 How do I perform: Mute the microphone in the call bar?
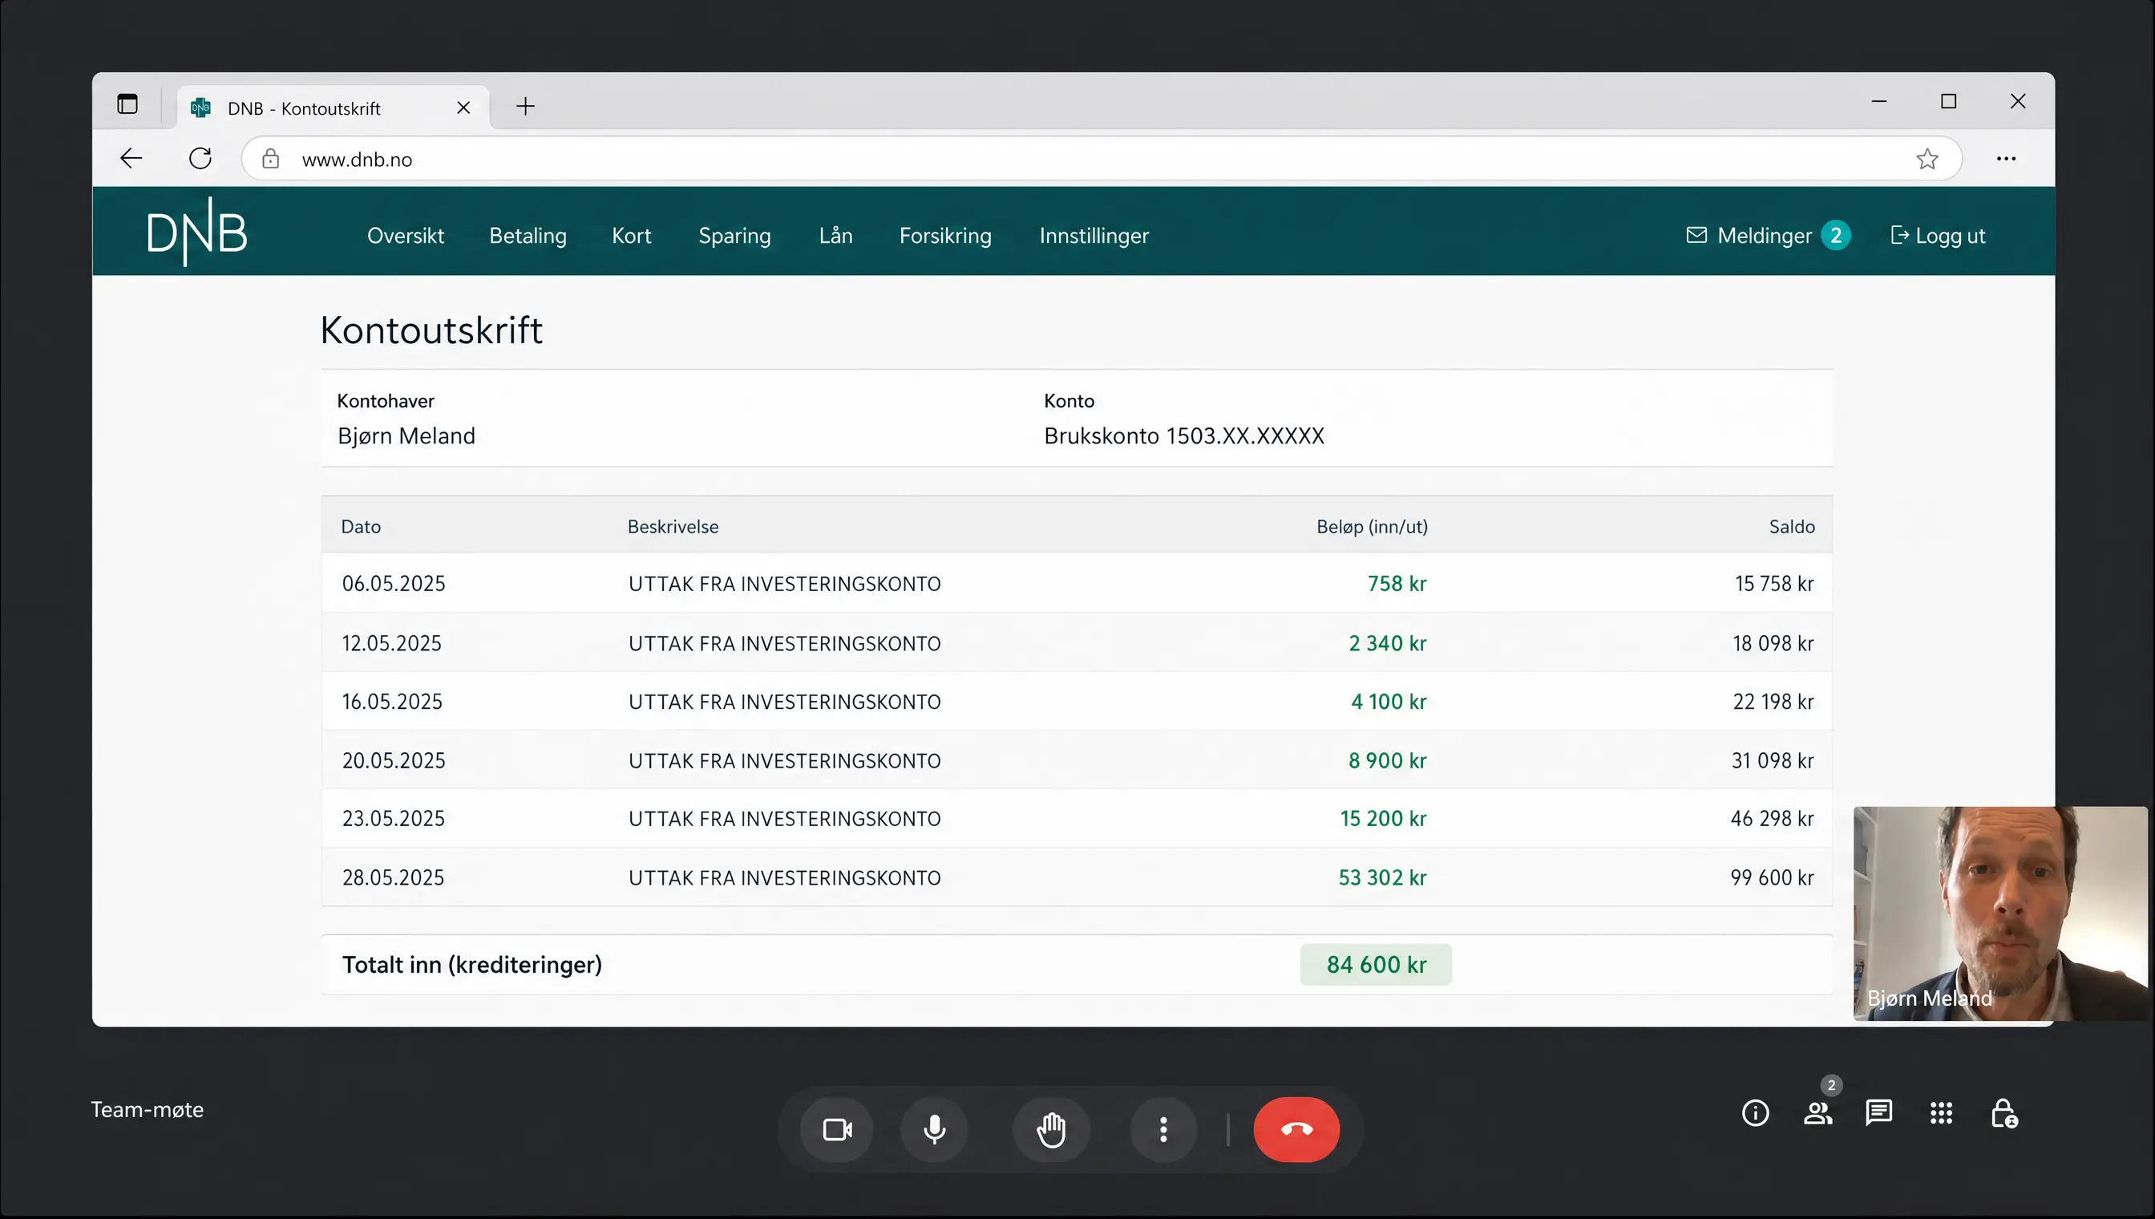[x=935, y=1129]
